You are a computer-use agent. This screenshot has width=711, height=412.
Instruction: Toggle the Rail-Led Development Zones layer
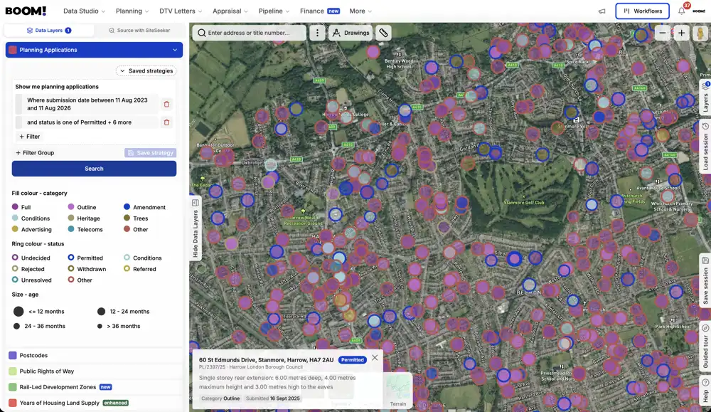(93, 387)
